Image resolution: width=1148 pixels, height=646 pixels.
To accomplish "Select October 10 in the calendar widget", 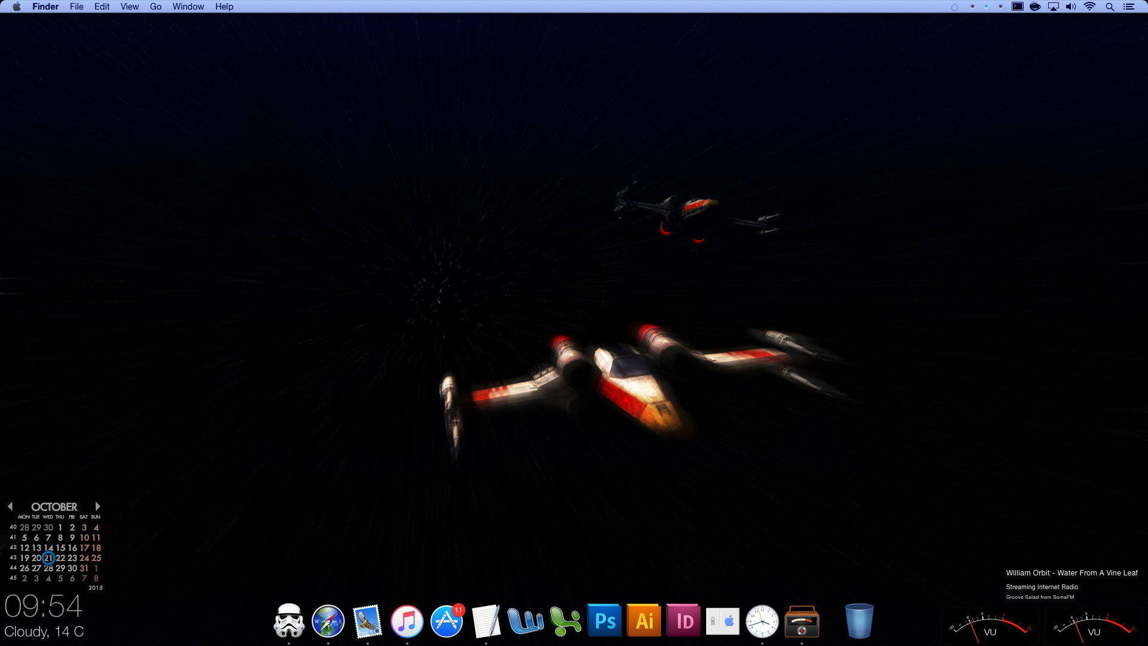I will pyautogui.click(x=84, y=538).
